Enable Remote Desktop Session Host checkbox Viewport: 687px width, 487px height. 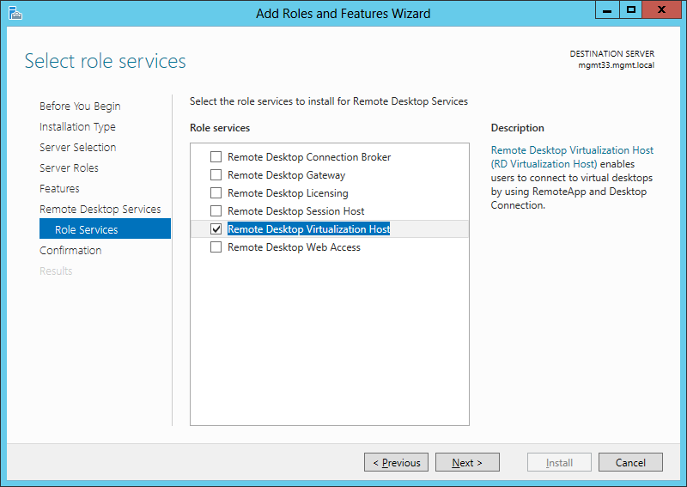tap(216, 210)
